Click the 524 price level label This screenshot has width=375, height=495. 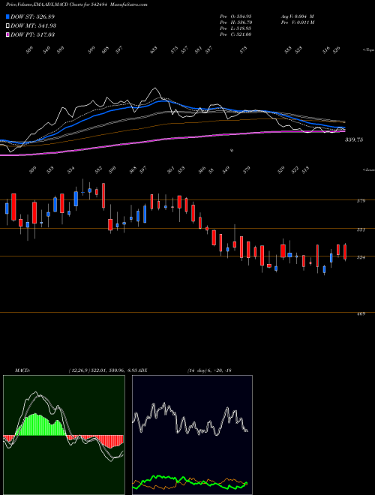pos(361,257)
